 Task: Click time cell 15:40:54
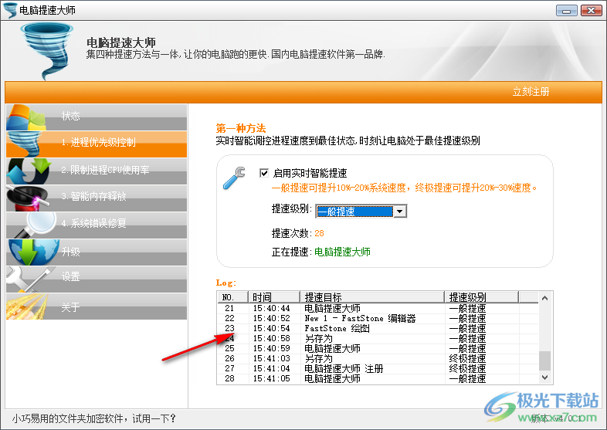[x=271, y=329]
